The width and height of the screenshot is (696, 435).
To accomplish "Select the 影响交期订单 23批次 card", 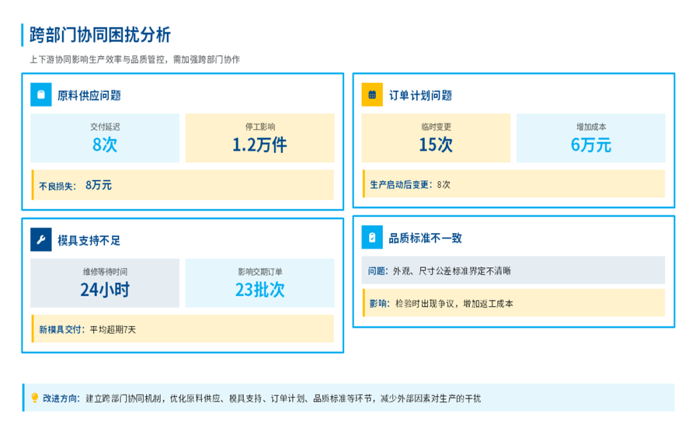I will tap(260, 283).
